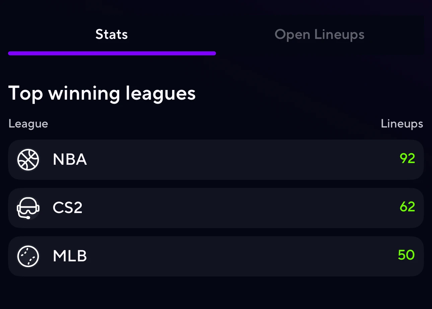Click the purple indicator under Stats
Image resolution: width=432 pixels, height=309 pixels.
pos(112,53)
